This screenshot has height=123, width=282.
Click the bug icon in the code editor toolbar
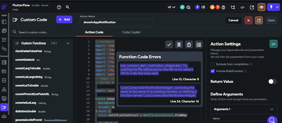point(189,44)
